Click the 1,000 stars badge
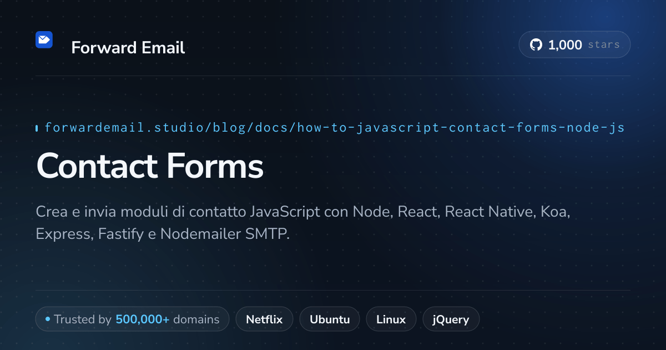Viewport: 666px width, 350px height. click(x=574, y=45)
